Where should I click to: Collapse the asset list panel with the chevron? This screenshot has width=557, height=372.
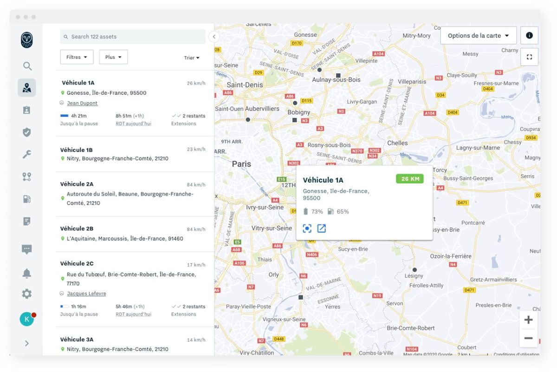[x=214, y=37]
